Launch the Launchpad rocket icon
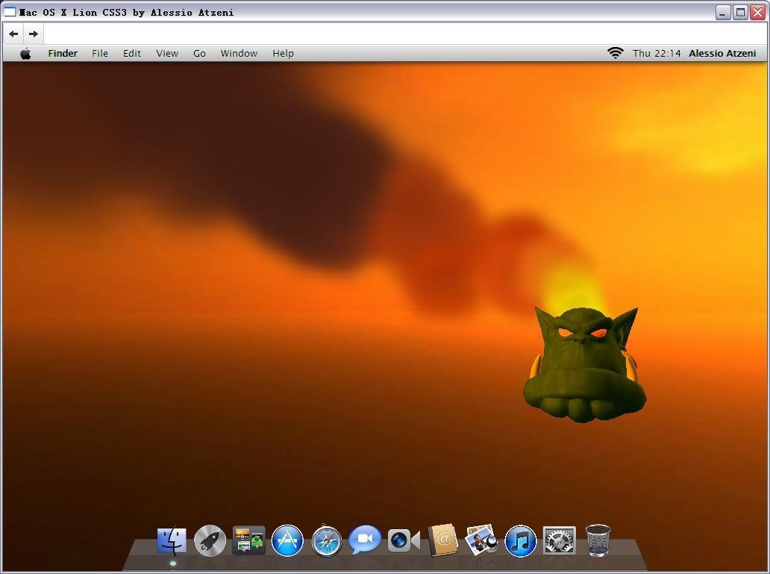 tap(210, 540)
